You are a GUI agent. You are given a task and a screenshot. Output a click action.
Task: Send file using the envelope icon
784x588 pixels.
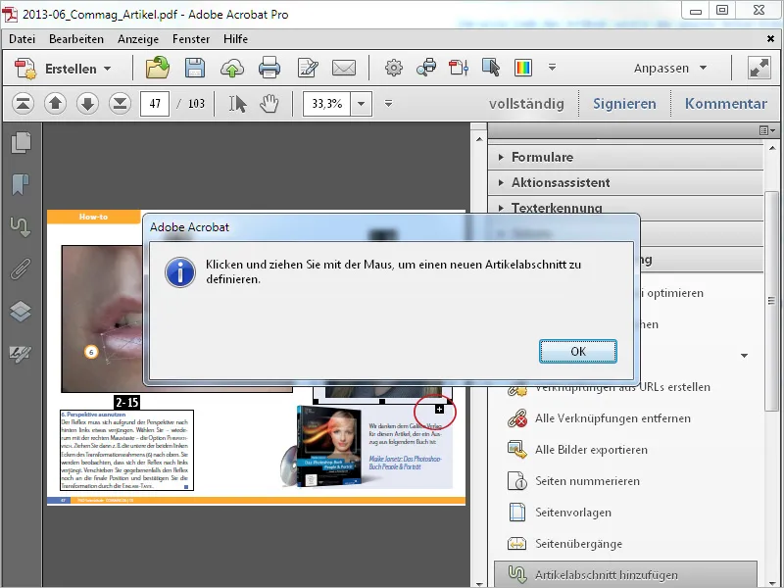click(343, 69)
